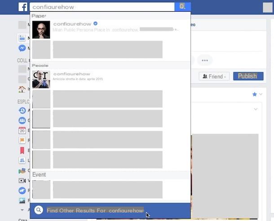Open the handshake offers icon in sidebar
The image size is (274, 221).
click(x=22, y=171)
